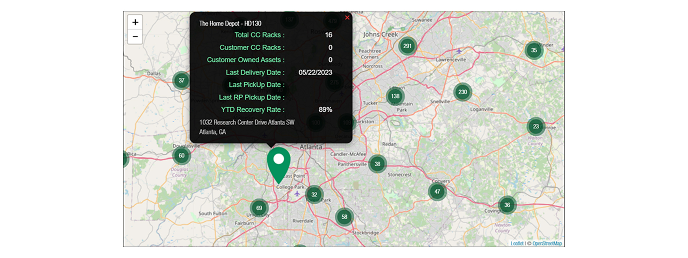Open the Leaflet attribution link
Viewport: 688px width, 258px height.
(x=517, y=243)
